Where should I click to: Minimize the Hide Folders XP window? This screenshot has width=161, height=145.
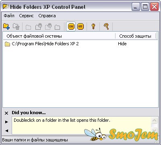135,7
